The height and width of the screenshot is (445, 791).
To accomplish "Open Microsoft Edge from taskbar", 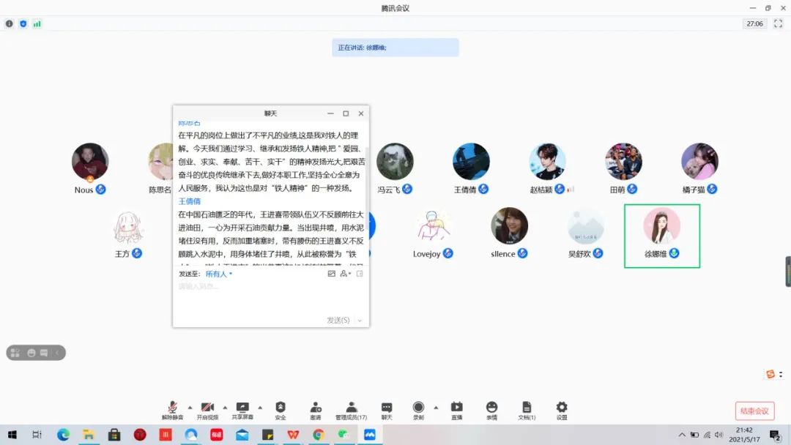I will coord(63,435).
